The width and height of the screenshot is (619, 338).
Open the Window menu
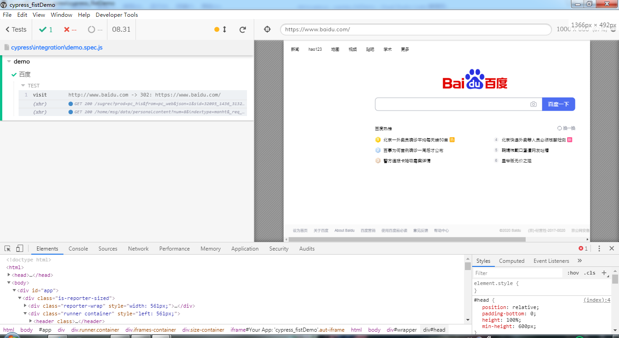click(61, 15)
